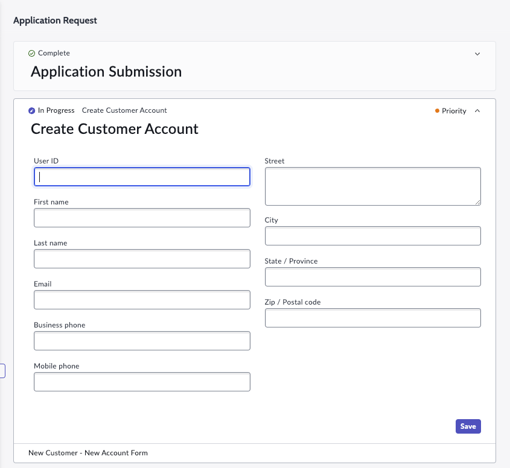510x468 pixels.
Task: Click the User ID label
Action: click(46, 161)
